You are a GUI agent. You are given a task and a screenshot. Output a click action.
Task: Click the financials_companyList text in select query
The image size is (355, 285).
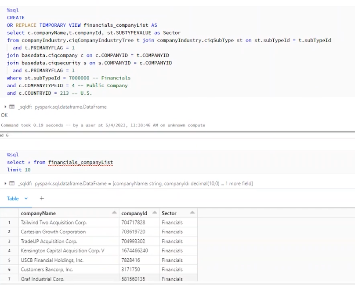[80, 162]
